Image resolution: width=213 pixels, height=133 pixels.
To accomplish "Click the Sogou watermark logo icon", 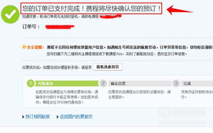I will tap(165, 112).
